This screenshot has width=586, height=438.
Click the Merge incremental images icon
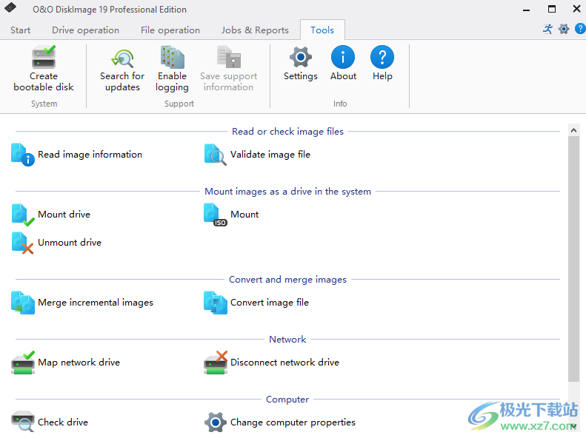[x=23, y=303]
